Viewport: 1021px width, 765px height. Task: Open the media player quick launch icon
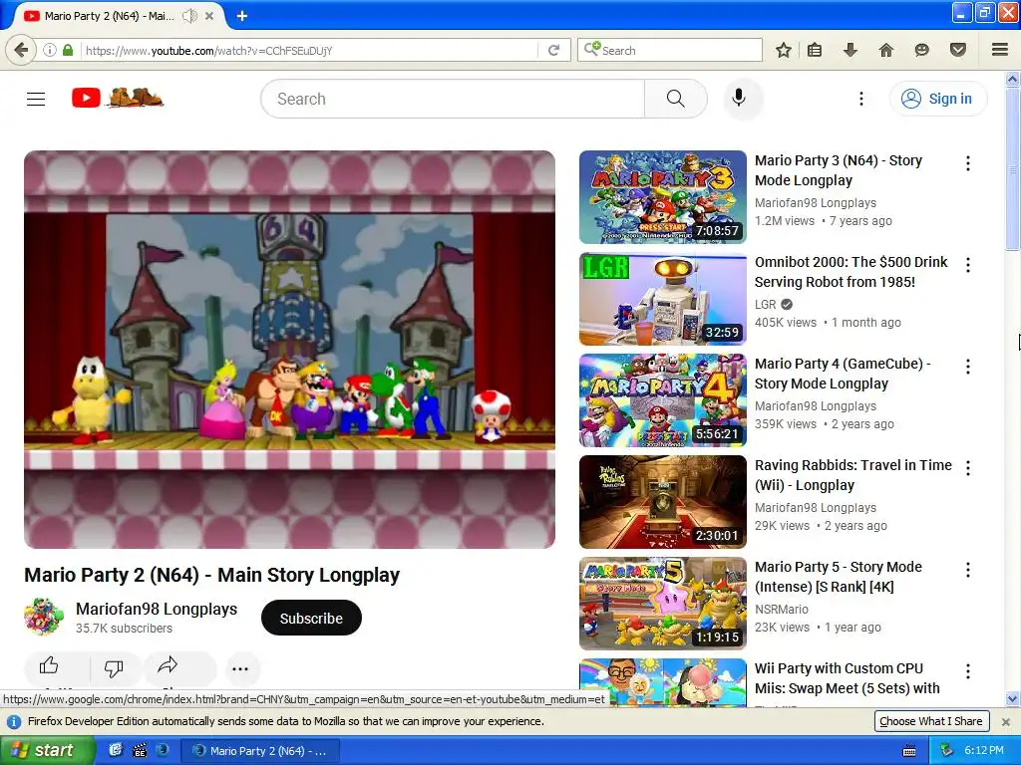coord(140,750)
